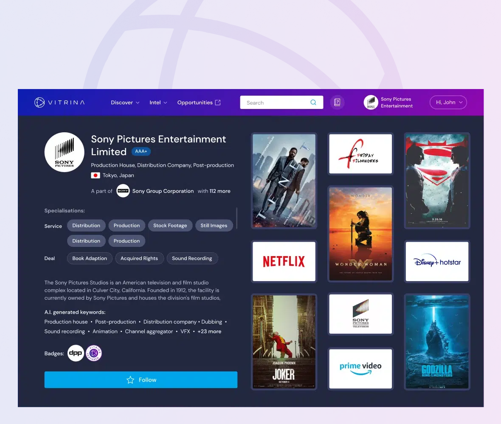Select the Sound Recording deal tag
This screenshot has height=424, width=501.
tap(192, 258)
